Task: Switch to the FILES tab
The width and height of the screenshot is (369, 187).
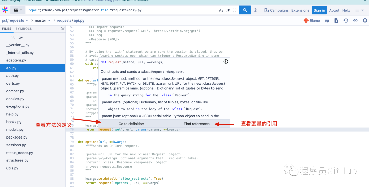Action: click(6, 29)
